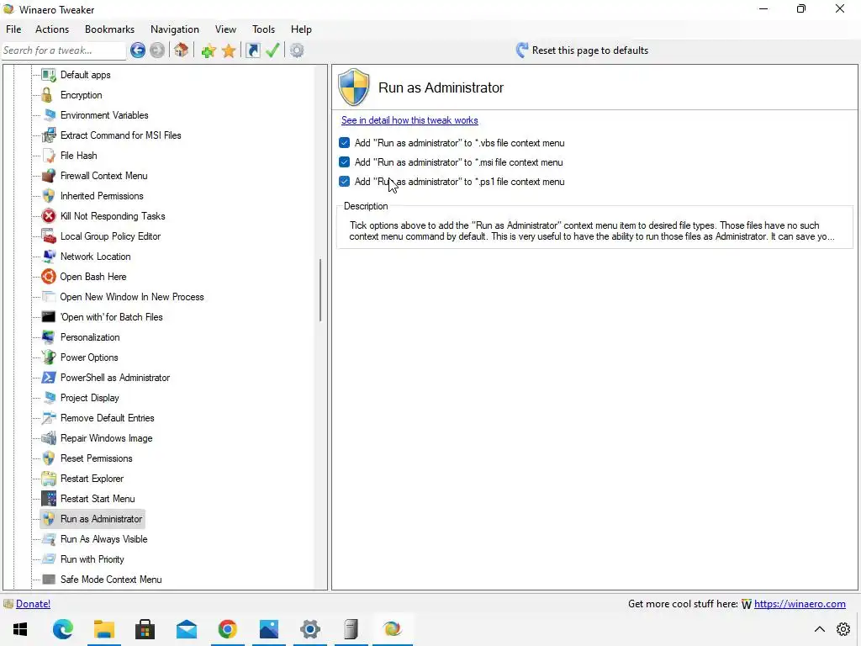Screen dimensions: 861x646
Task: Open Microsoft Store from the taskbar
Action: (x=145, y=629)
